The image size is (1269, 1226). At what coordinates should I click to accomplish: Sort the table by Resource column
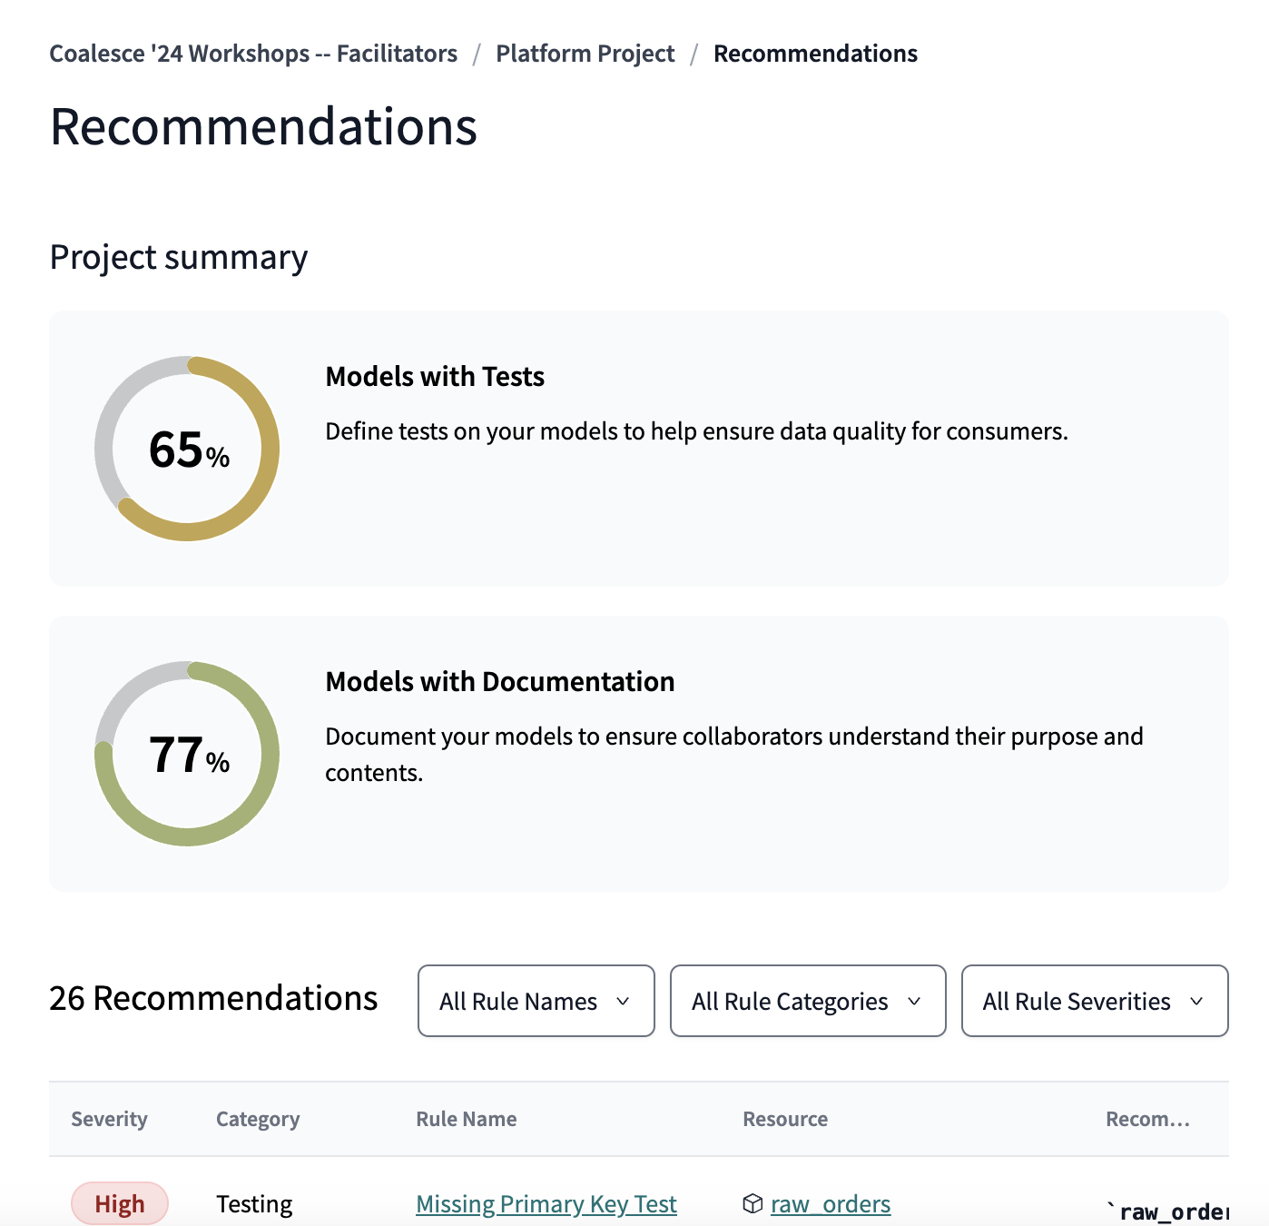[x=784, y=1119]
